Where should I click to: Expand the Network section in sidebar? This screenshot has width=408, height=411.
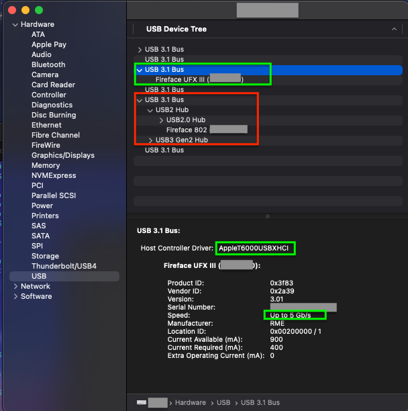[15, 286]
